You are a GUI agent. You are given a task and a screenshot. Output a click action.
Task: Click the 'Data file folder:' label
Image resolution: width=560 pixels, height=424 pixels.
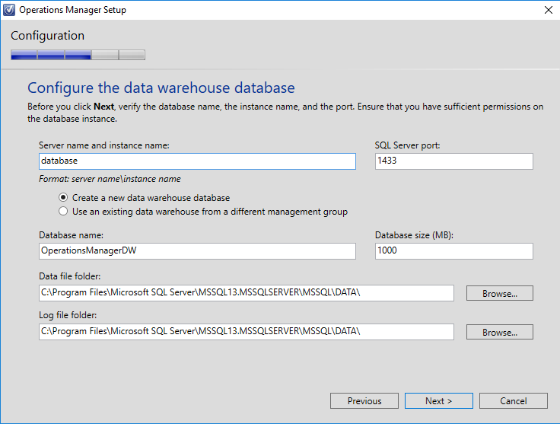pyautogui.click(x=70, y=276)
